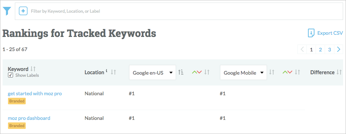Click the Export CSV download icon
Image resolution: width=346 pixels, height=134 pixels.
coord(311,33)
